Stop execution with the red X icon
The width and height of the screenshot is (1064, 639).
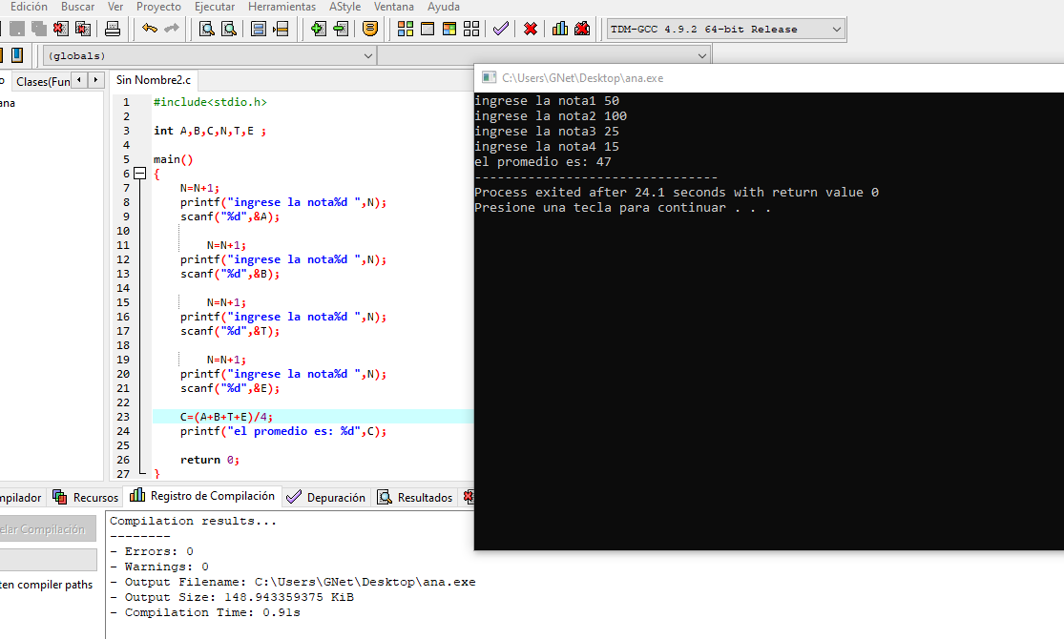coord(531,29)
